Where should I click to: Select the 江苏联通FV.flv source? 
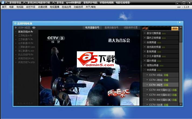click(x=25, y=39)
